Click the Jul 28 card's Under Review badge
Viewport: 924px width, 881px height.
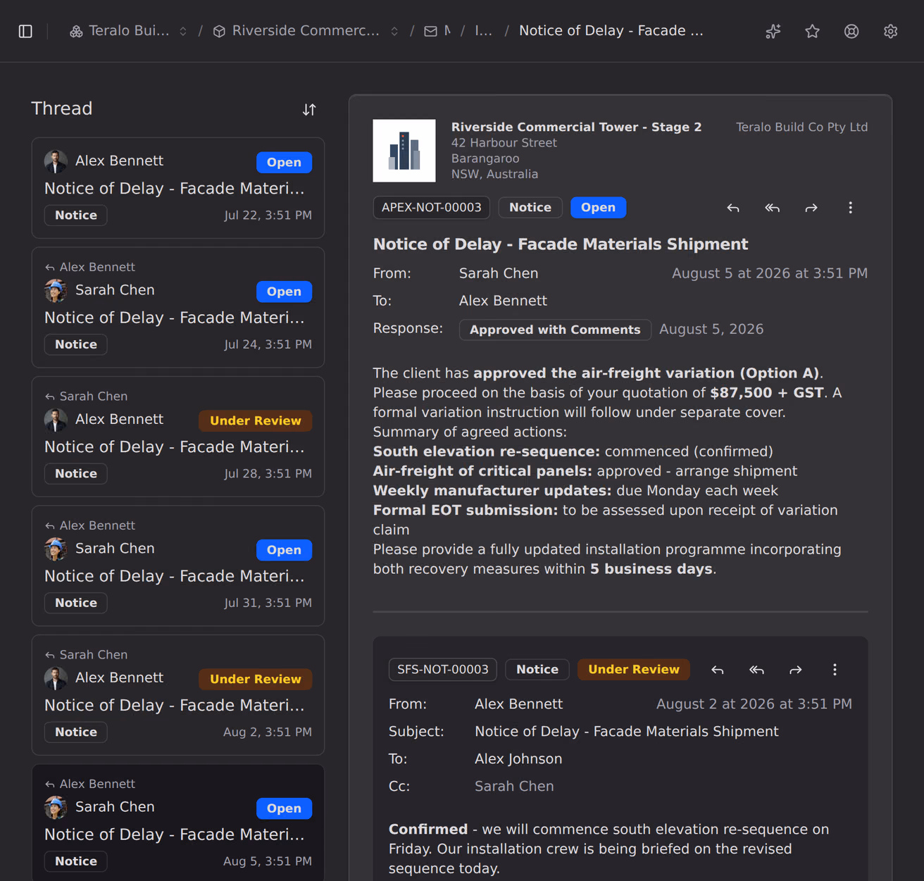(256, 420)
